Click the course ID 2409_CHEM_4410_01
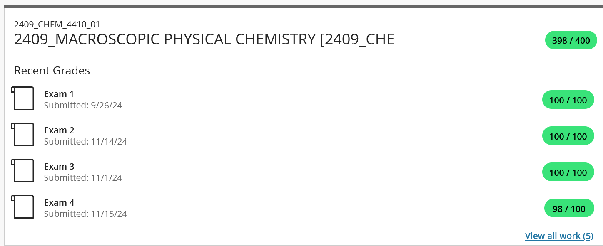 pos(57,25)
